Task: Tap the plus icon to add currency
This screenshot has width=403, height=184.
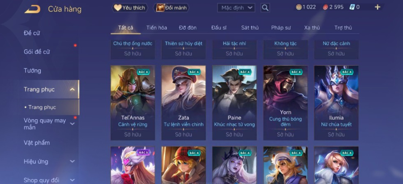Action: click(377, 7)
